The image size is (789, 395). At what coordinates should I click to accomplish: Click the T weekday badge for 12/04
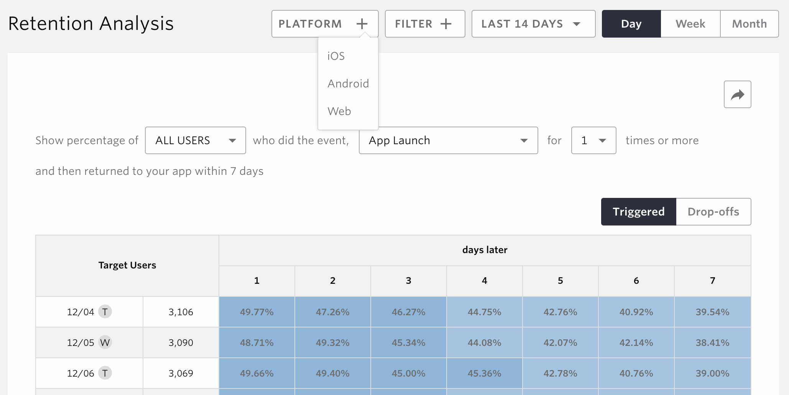click(105, 311)
